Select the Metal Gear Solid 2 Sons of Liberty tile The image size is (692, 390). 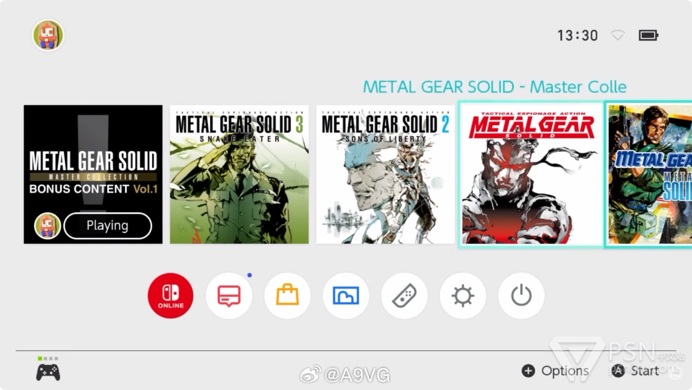coord(385,175)
